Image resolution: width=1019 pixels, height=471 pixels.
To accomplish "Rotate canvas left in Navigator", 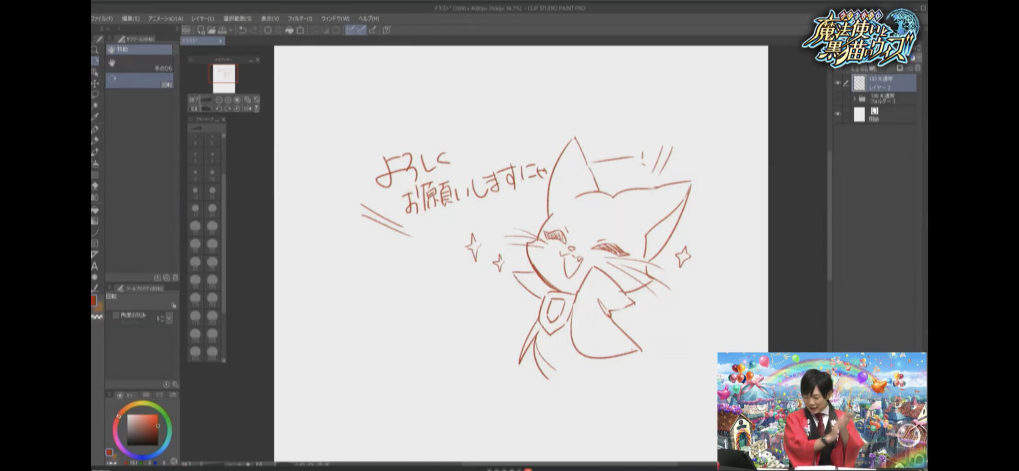I will click(x=219, y=109).
